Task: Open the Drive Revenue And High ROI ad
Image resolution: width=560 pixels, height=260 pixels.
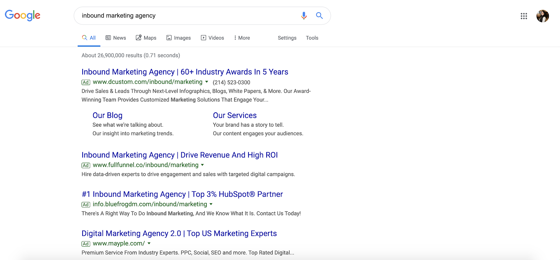Action: 180,155
